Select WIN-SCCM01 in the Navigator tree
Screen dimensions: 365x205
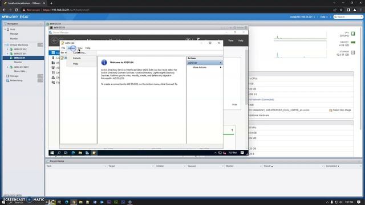(x=21, y=67)
